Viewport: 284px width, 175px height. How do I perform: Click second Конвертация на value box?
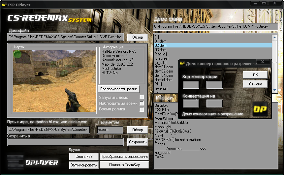[215, 103]
